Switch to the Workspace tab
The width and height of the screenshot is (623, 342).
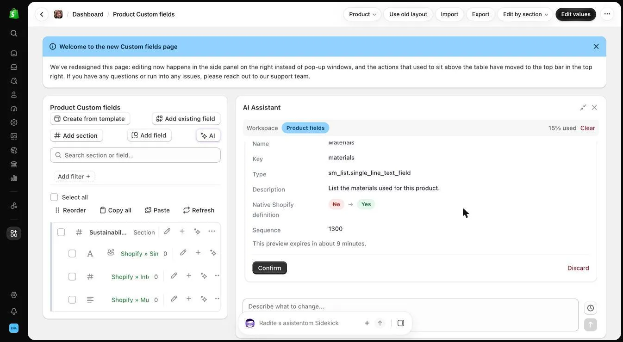[x=262, y=128]
